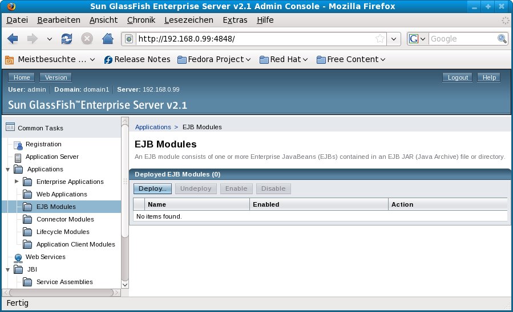Viewport: 513px width, 312px height.
Task: Click Release Notes bookmark icon
Action: [x=108, y=59]
